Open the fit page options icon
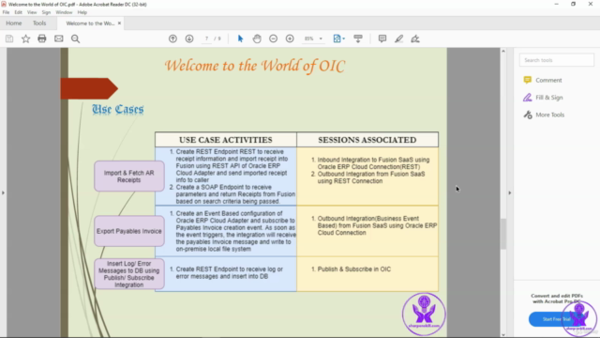The width and height of the screenshot is (600, 338). pos(338,38)
